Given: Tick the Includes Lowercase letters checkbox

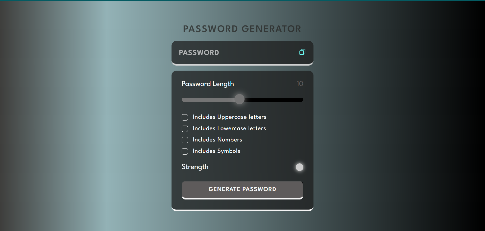Looking at the screenshot, I should pos(185,129).
